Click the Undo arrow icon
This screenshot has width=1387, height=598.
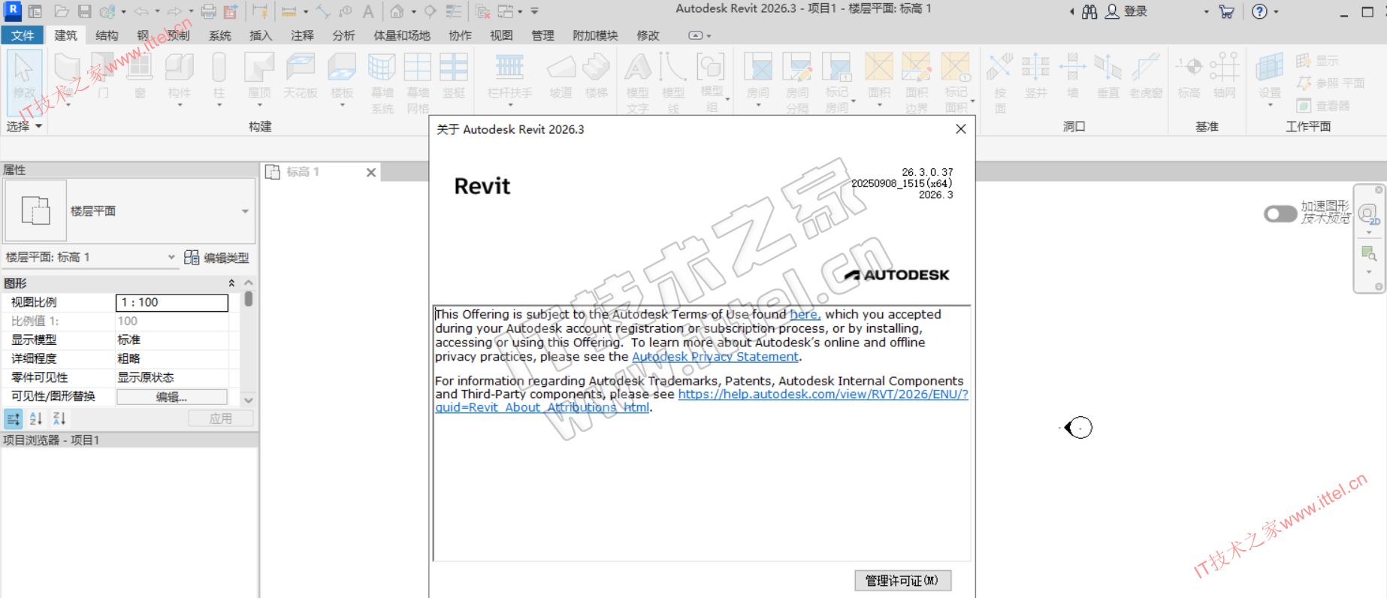tap(141, 11)
